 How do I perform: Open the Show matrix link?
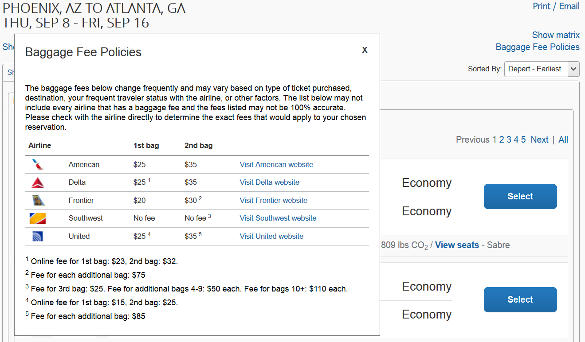pyautogui.click(x=556, y=35)
